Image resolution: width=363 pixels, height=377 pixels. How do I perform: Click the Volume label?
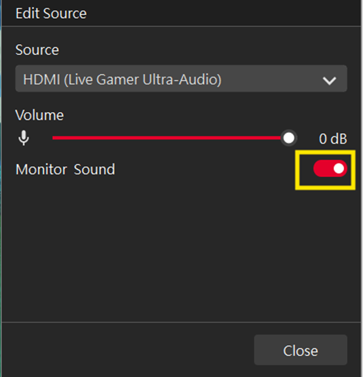coord(39,115)
